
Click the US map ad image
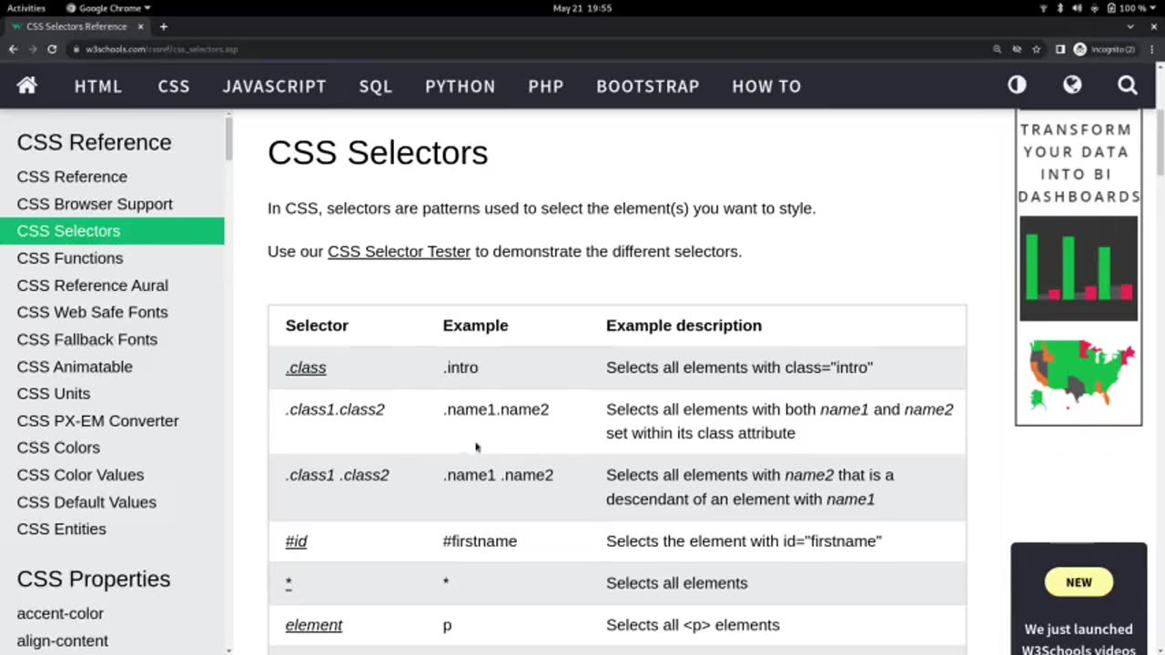1080,375
